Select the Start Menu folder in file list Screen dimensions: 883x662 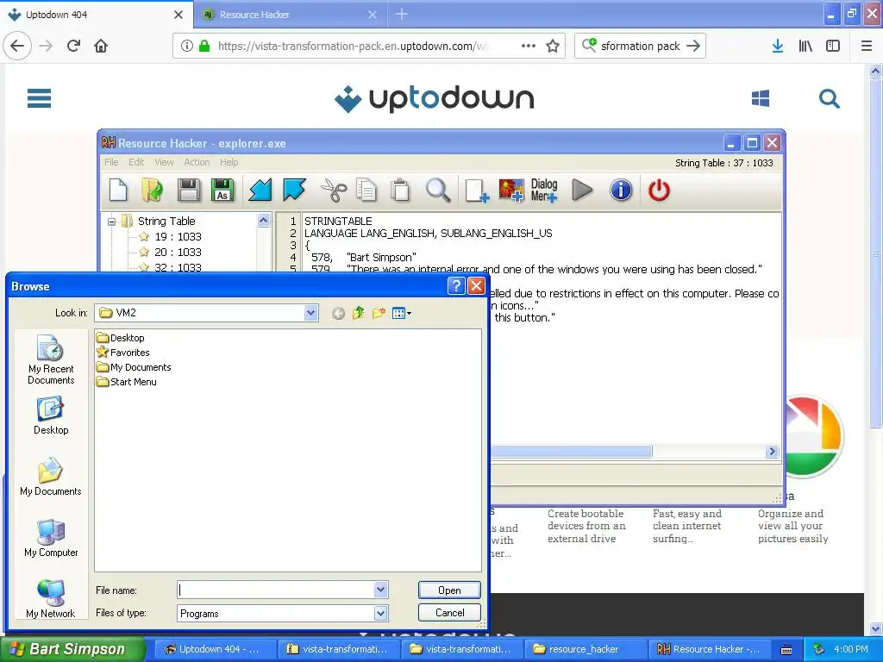click(x=127, y=382)
